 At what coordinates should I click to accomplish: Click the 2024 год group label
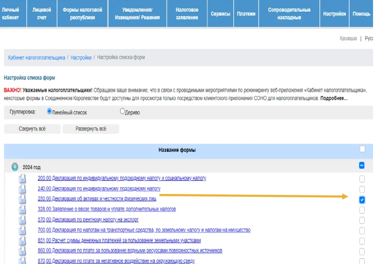[32, 167]
